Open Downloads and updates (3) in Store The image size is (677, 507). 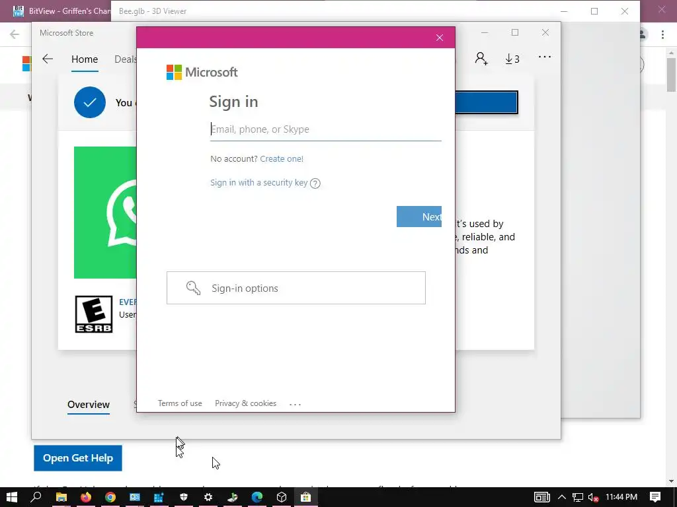512,59
